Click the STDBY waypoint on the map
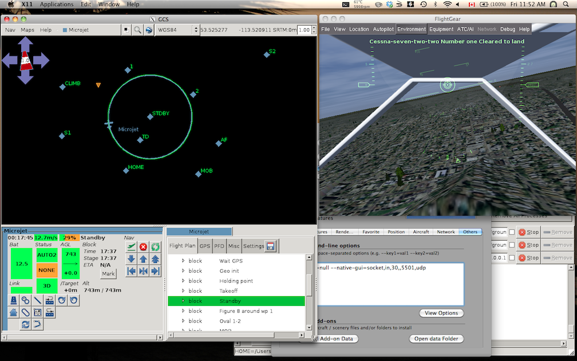Screen dimensions: 577x361 [x=150, y=117]
